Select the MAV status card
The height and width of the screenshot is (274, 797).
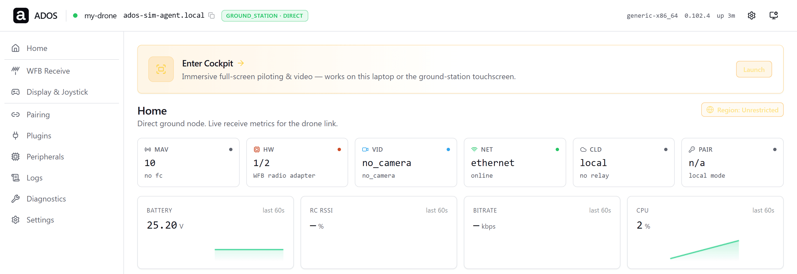(188, 162)
